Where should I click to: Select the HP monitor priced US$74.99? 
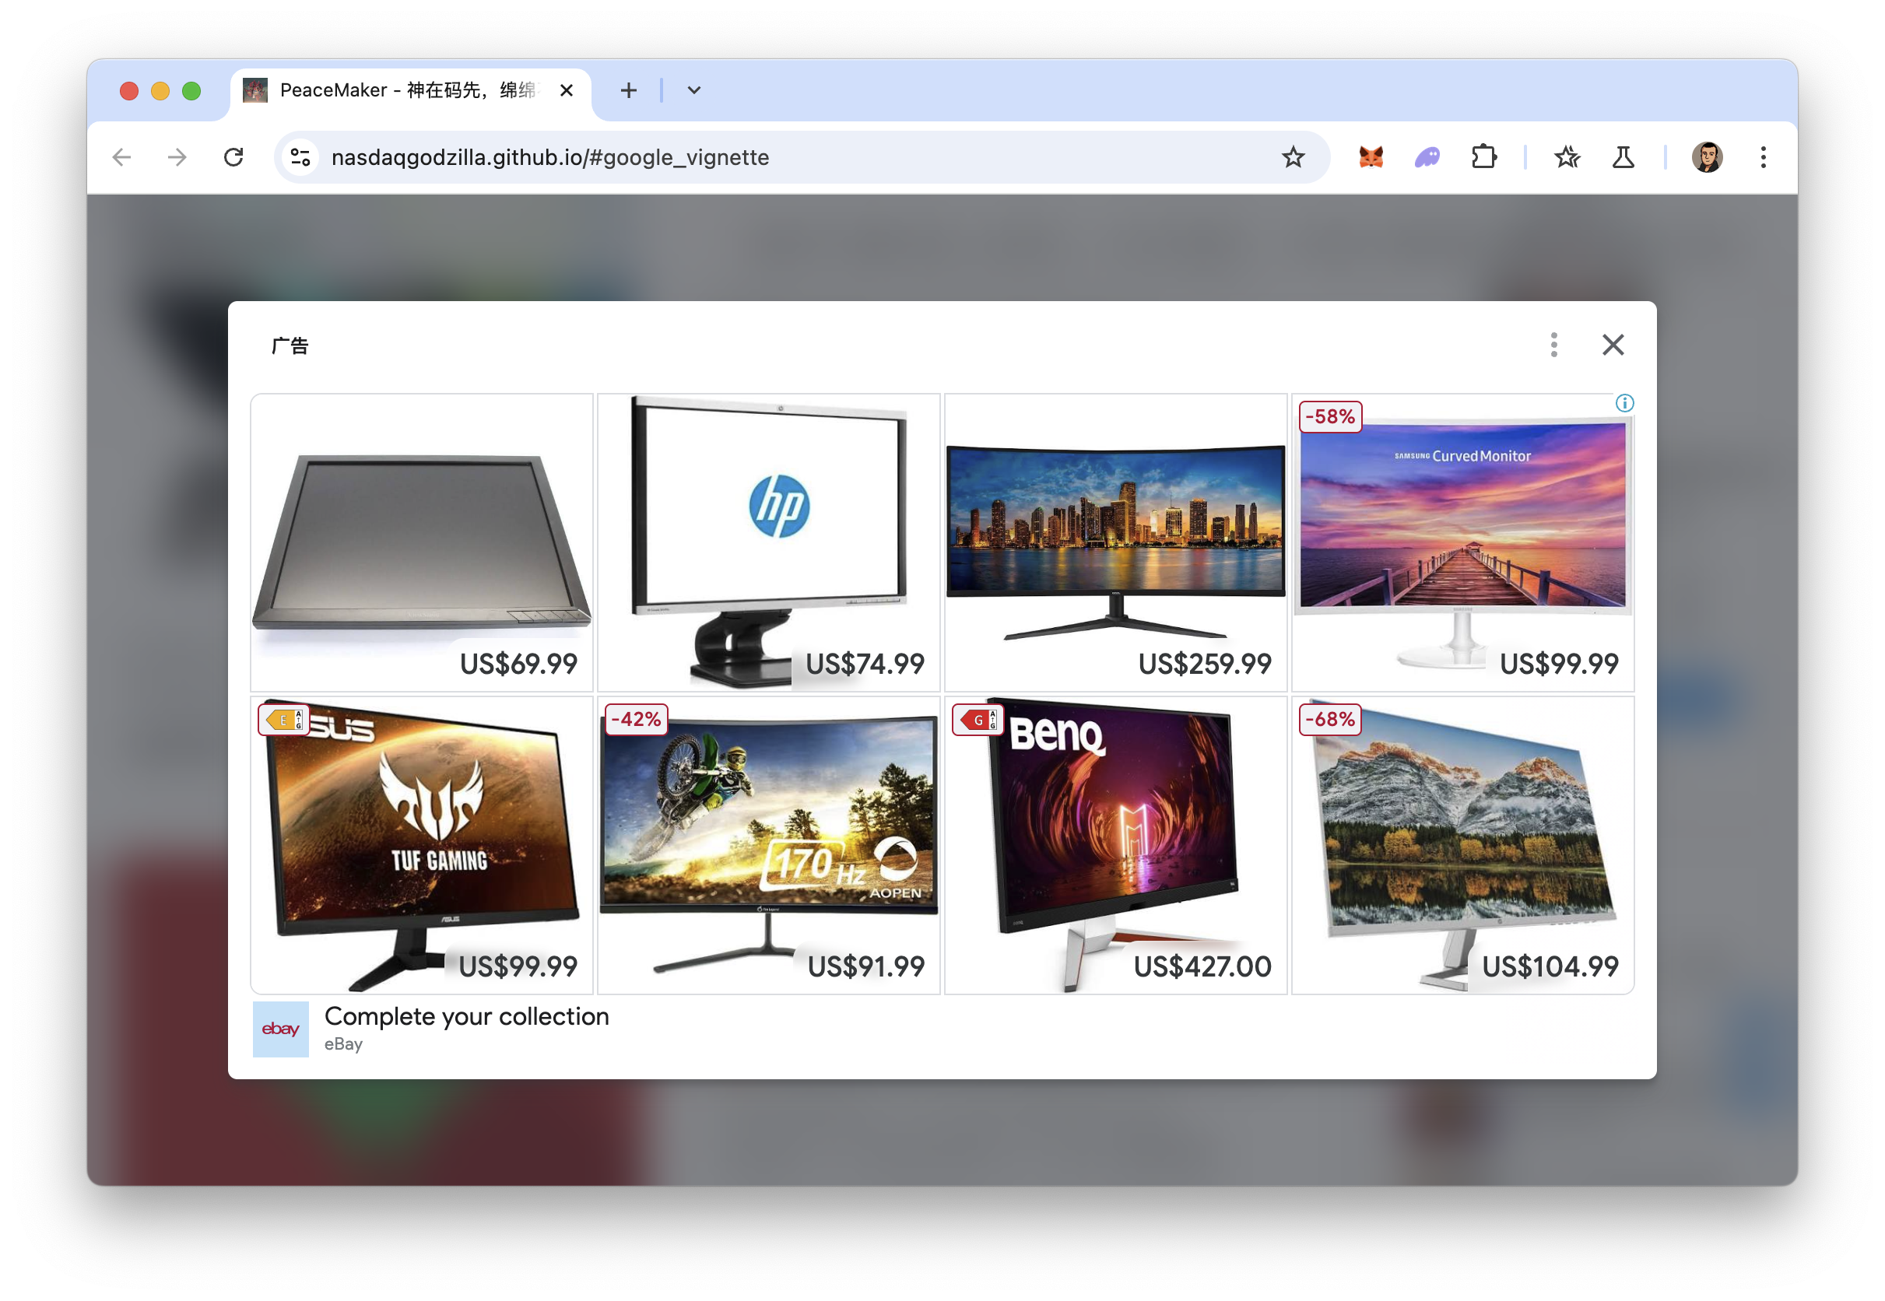point(768,543)
